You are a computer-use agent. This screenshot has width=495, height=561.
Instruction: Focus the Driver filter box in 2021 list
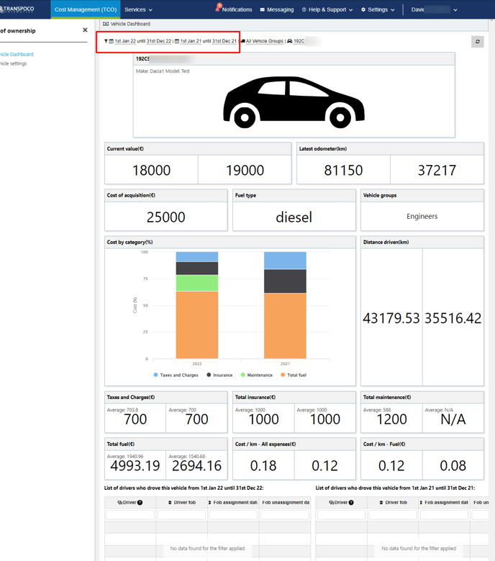[341, 515]
